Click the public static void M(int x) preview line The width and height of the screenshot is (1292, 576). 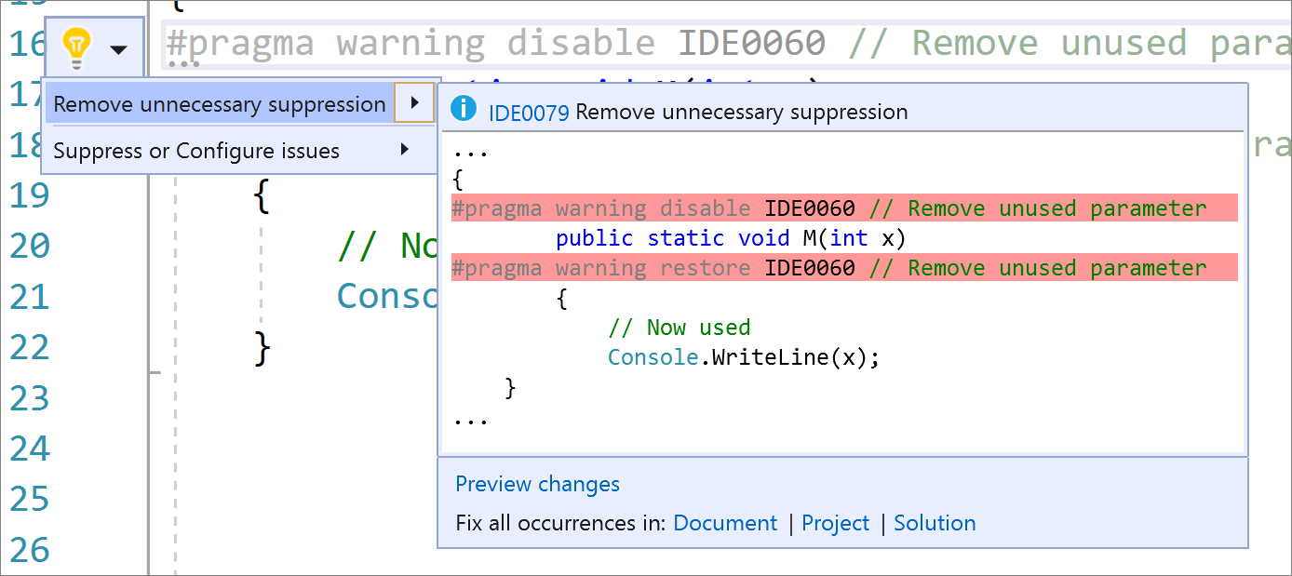[730, 238]
